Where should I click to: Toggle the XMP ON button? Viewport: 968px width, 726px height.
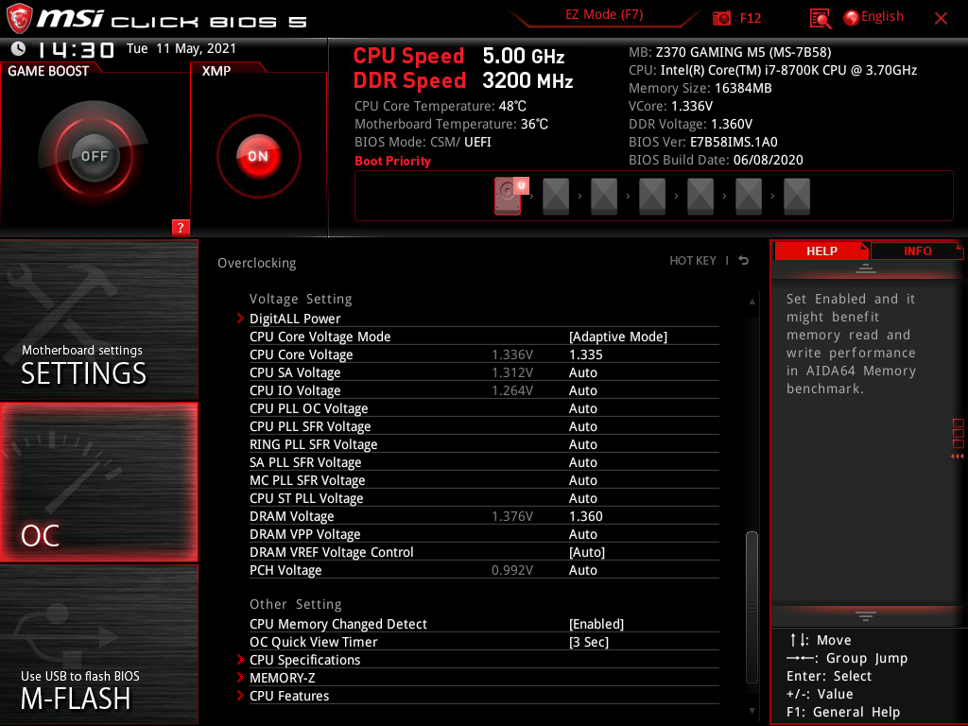258,156
